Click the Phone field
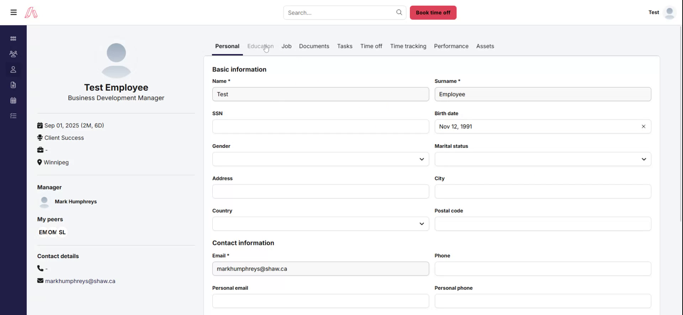Screen dimensions: 683x315 click(x=543, y=269)
